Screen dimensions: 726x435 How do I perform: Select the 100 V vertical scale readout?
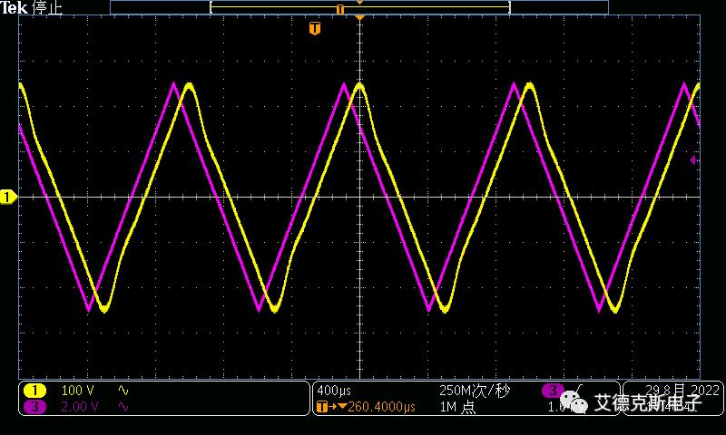click(78, 391)
